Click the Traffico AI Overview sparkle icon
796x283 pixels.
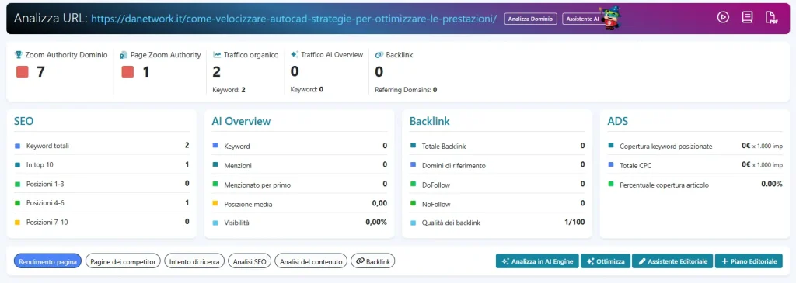coord(295,54)
